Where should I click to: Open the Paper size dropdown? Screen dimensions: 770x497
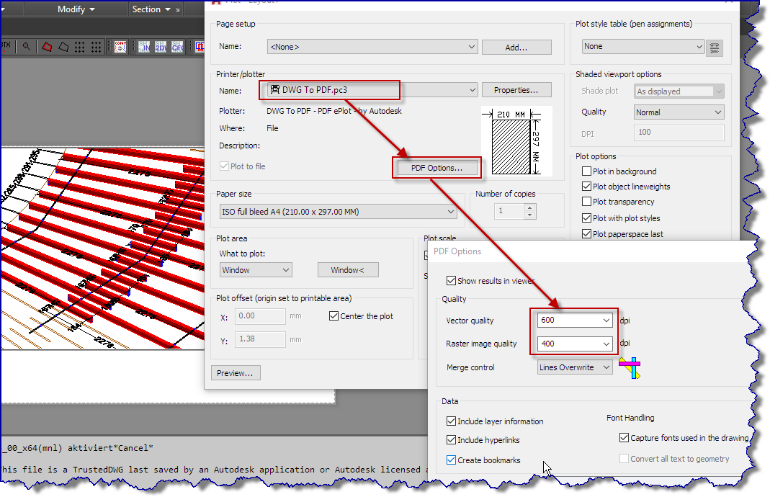(x=452, y=211)
